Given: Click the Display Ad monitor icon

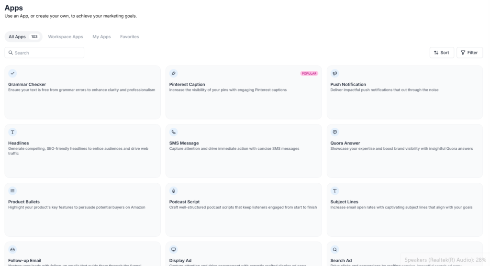Looking at the screenshot, I should pyautogui.click(x=174, y=249).
